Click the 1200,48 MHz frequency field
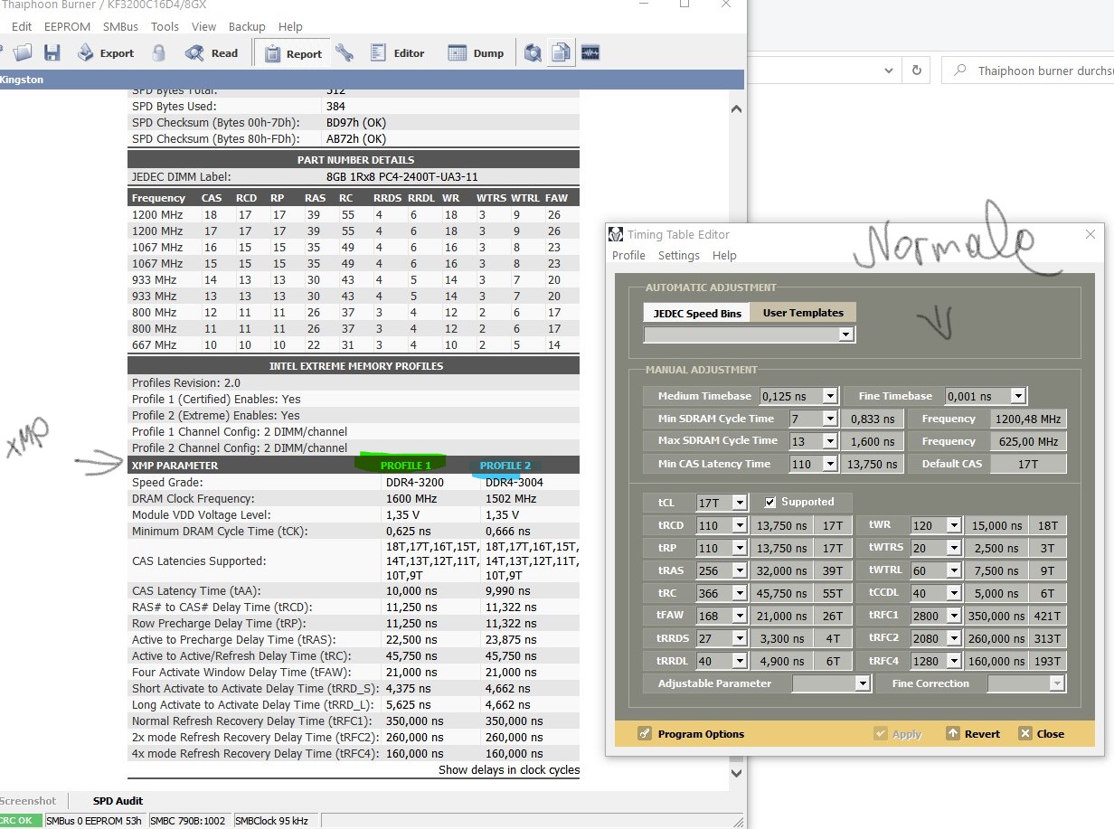 pos(1028,419)
